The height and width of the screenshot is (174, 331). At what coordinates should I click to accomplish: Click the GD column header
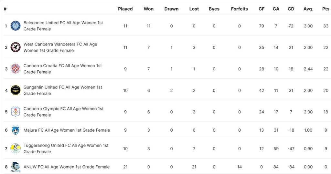point(291,9)
